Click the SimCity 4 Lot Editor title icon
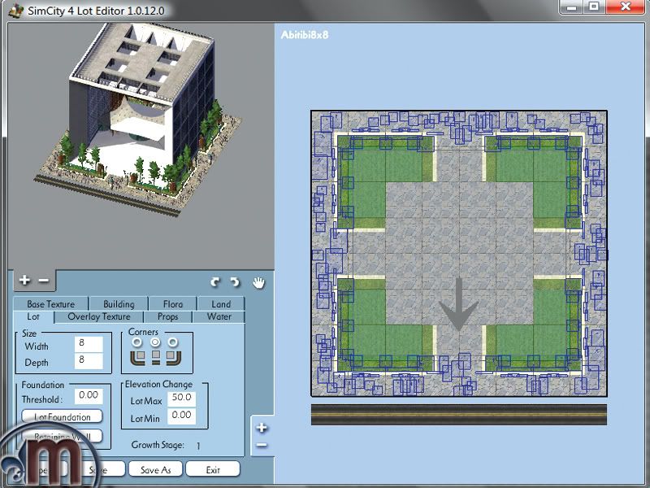The width and height of the screenshot is (650, 488). pos(15,10)
